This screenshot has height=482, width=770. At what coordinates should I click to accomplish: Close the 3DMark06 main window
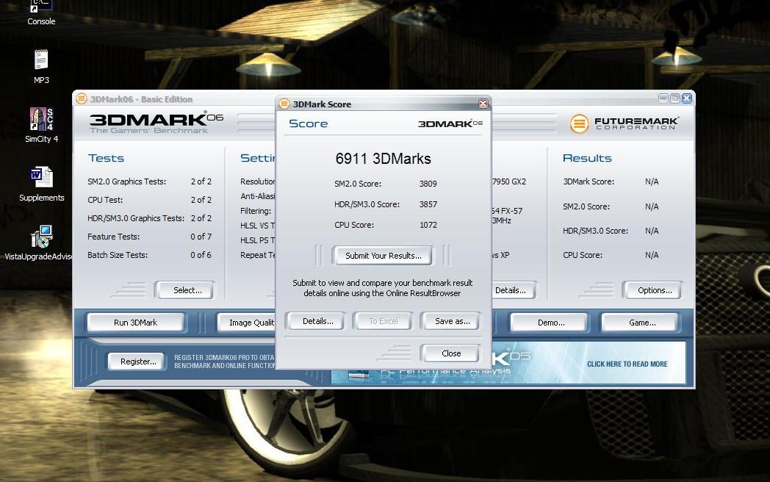[x=687, y=98]
